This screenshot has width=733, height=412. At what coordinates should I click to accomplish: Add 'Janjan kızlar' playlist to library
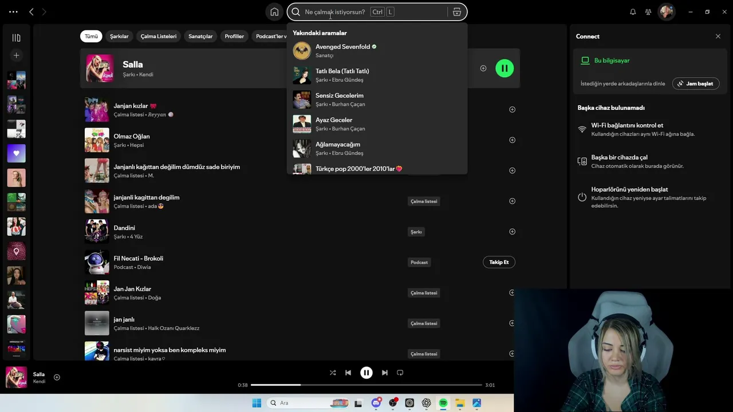point(512,109)
